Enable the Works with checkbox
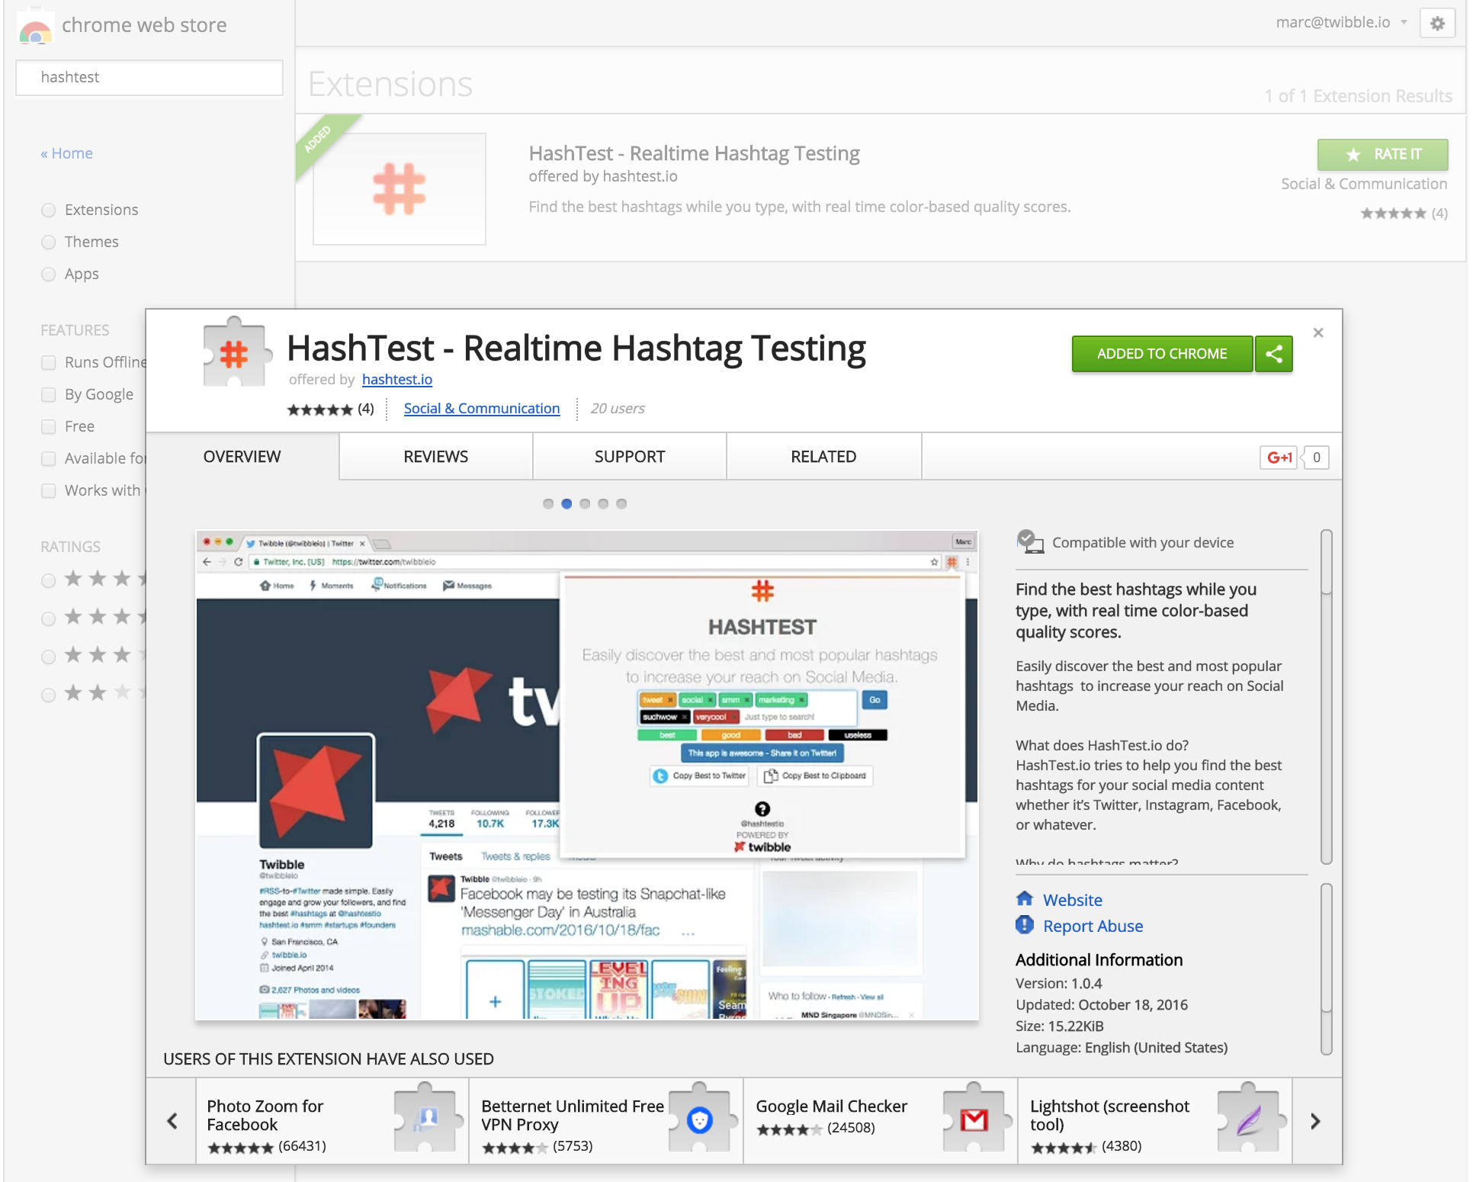The height and width of the screenshot is (1182, 1473). 49,490
